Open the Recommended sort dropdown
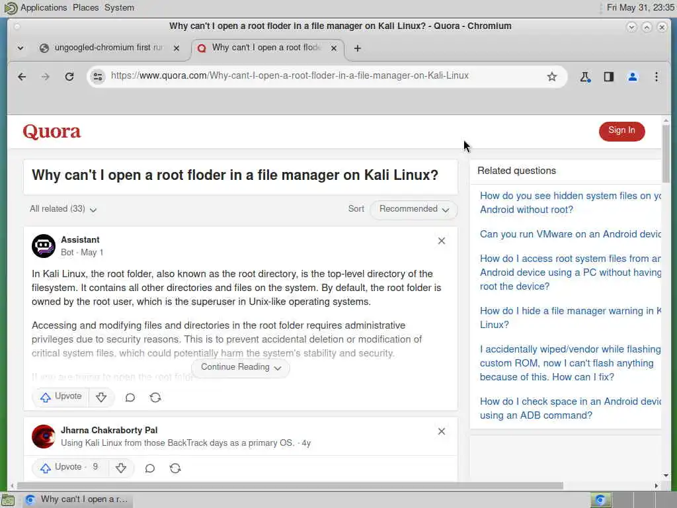Screen dimensions: 677x508 (x=414, y=209)
